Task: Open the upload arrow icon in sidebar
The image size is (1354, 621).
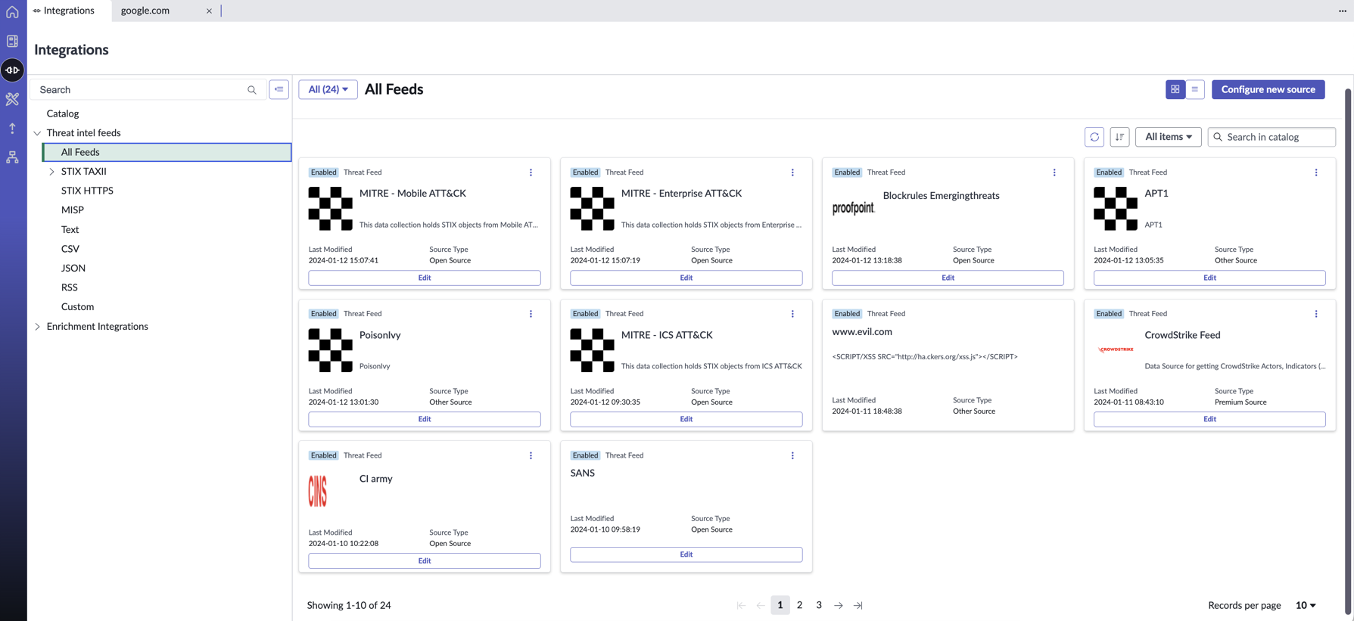Action: click(12, 129)
